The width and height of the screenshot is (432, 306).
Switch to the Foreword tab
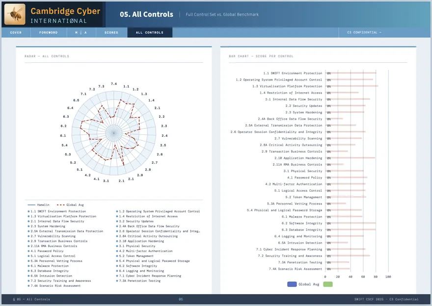(49, 32)
